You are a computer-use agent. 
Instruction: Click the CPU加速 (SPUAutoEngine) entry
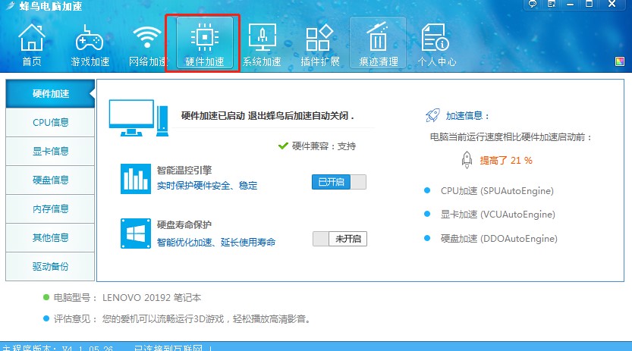tap(497, 191)
